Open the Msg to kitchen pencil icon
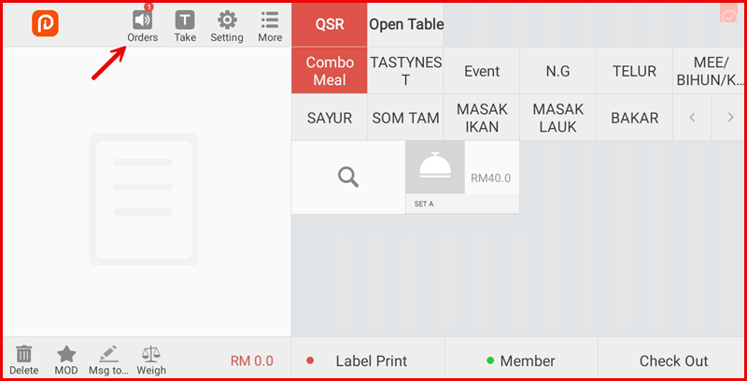Viewport: 747px width, 381px height. tap(108, 354)
